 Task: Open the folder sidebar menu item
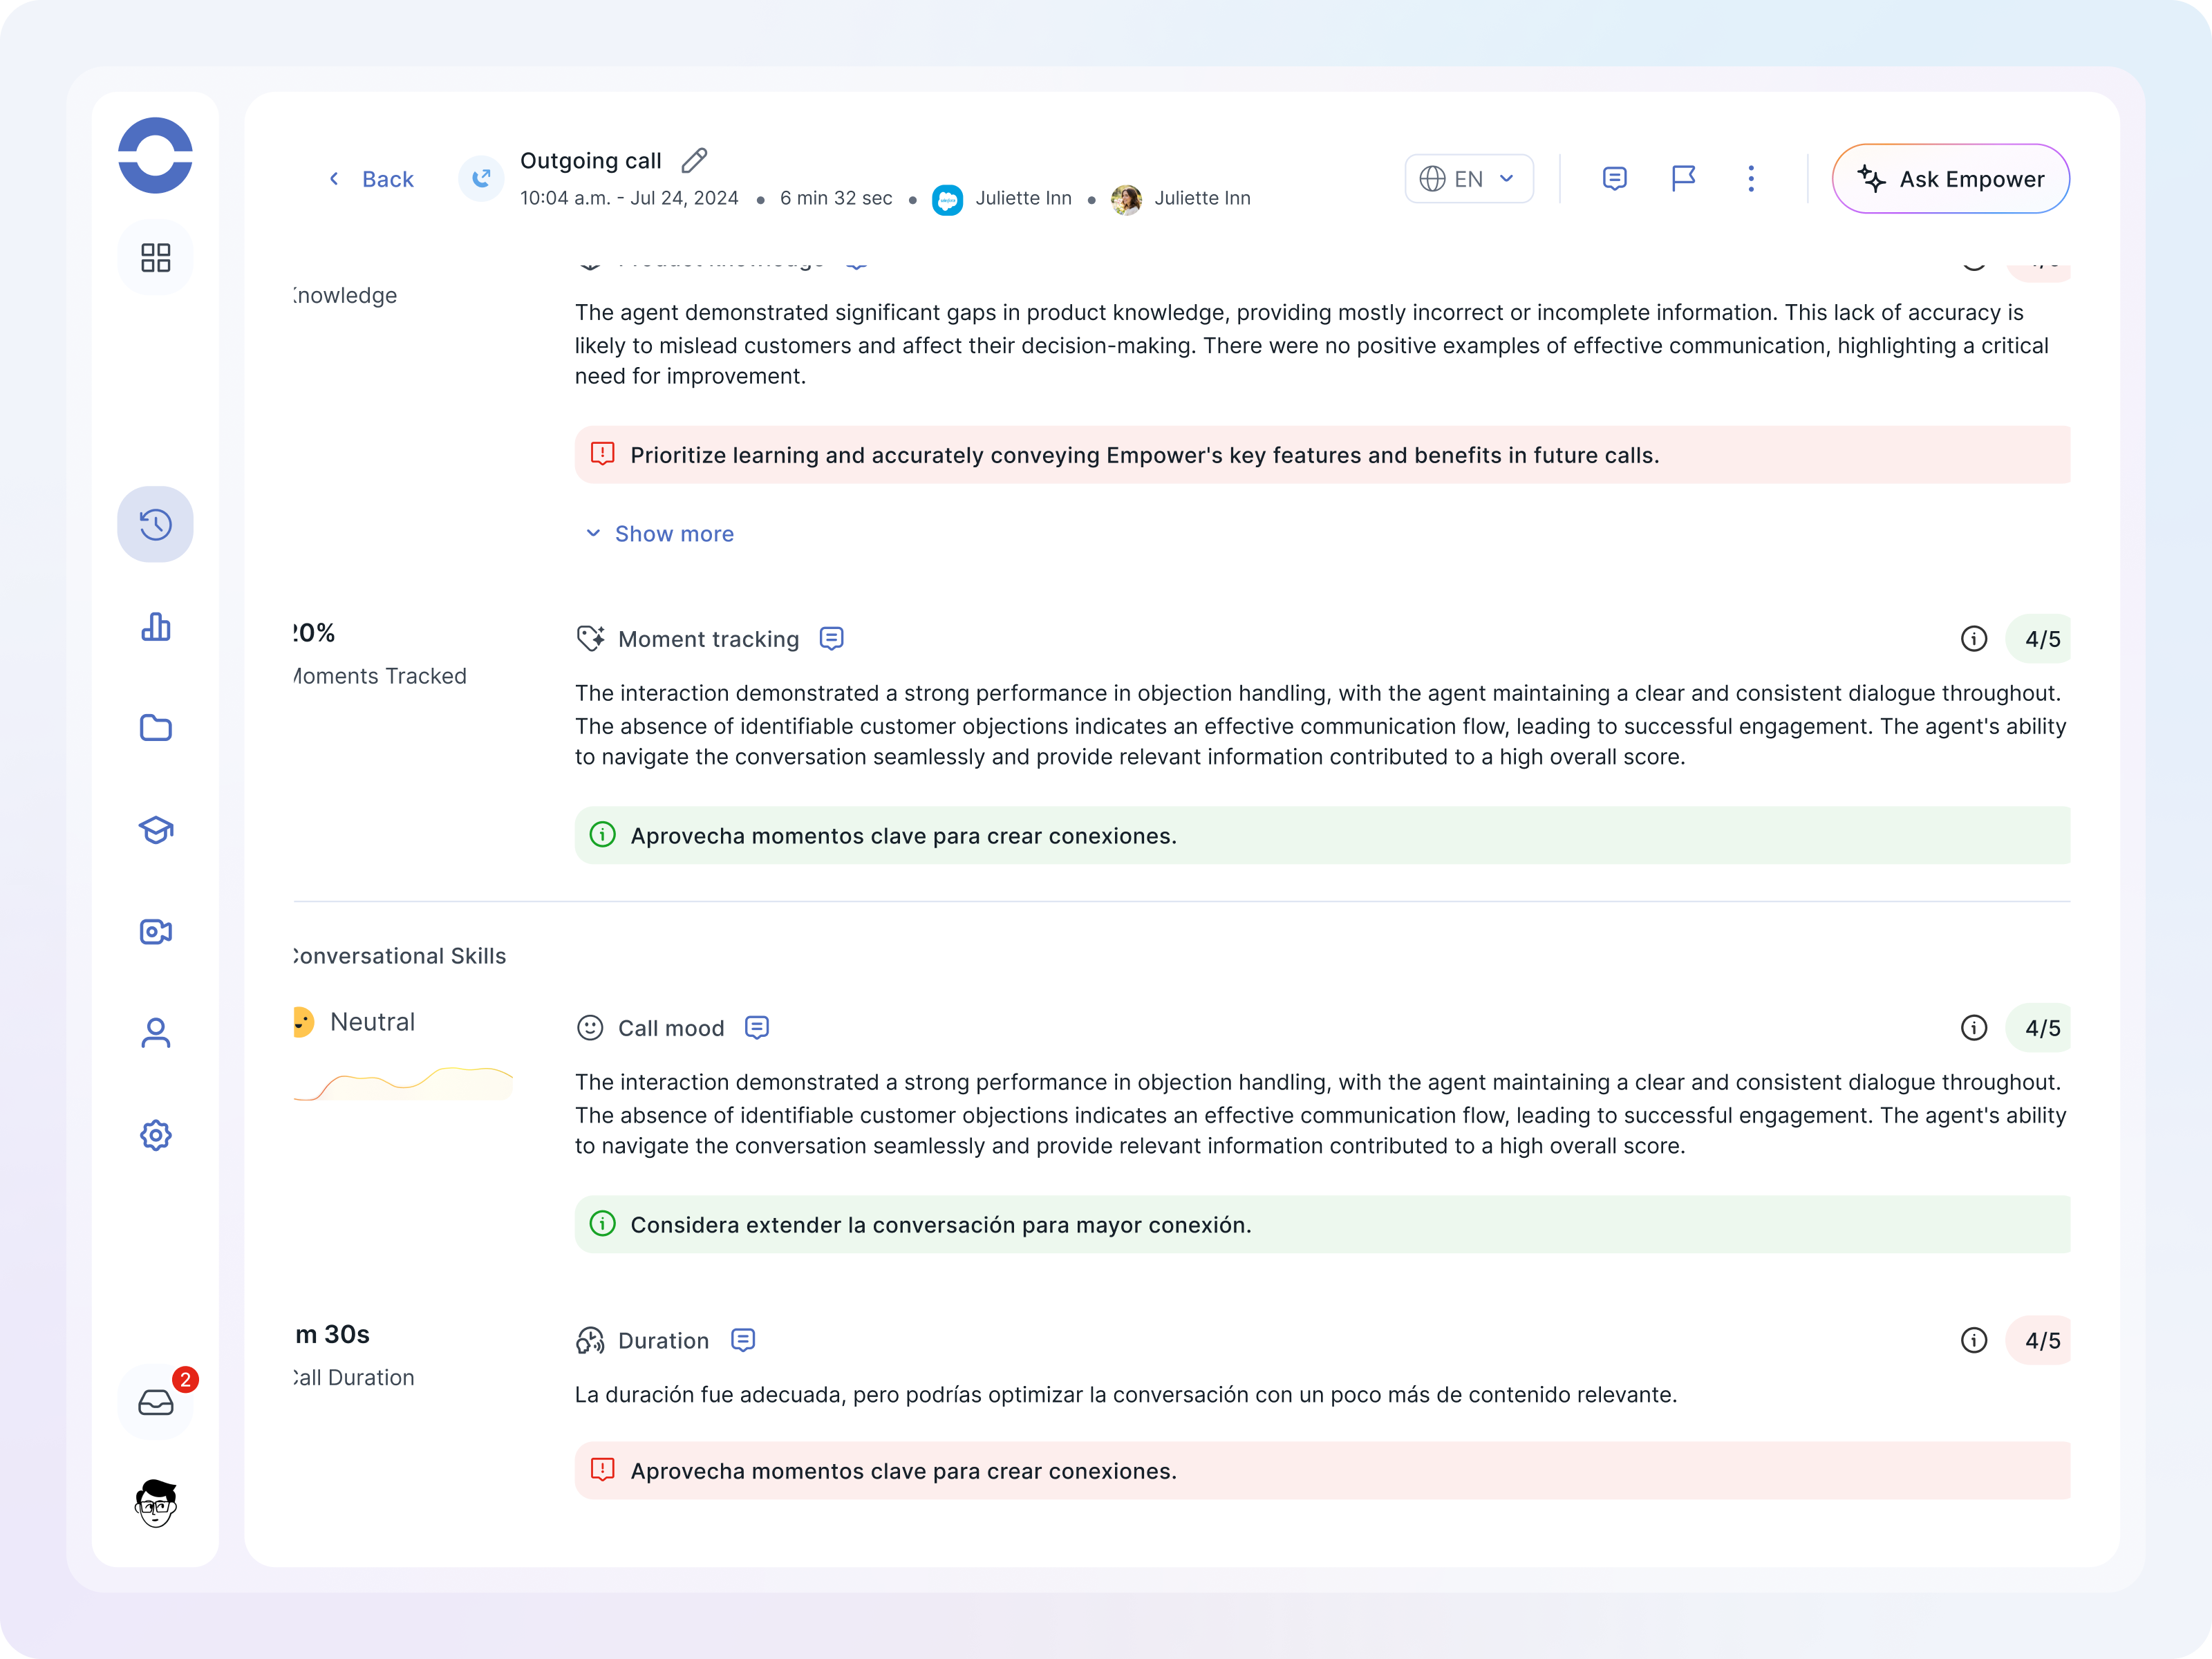pyautogui.click(x=155, y=728)
